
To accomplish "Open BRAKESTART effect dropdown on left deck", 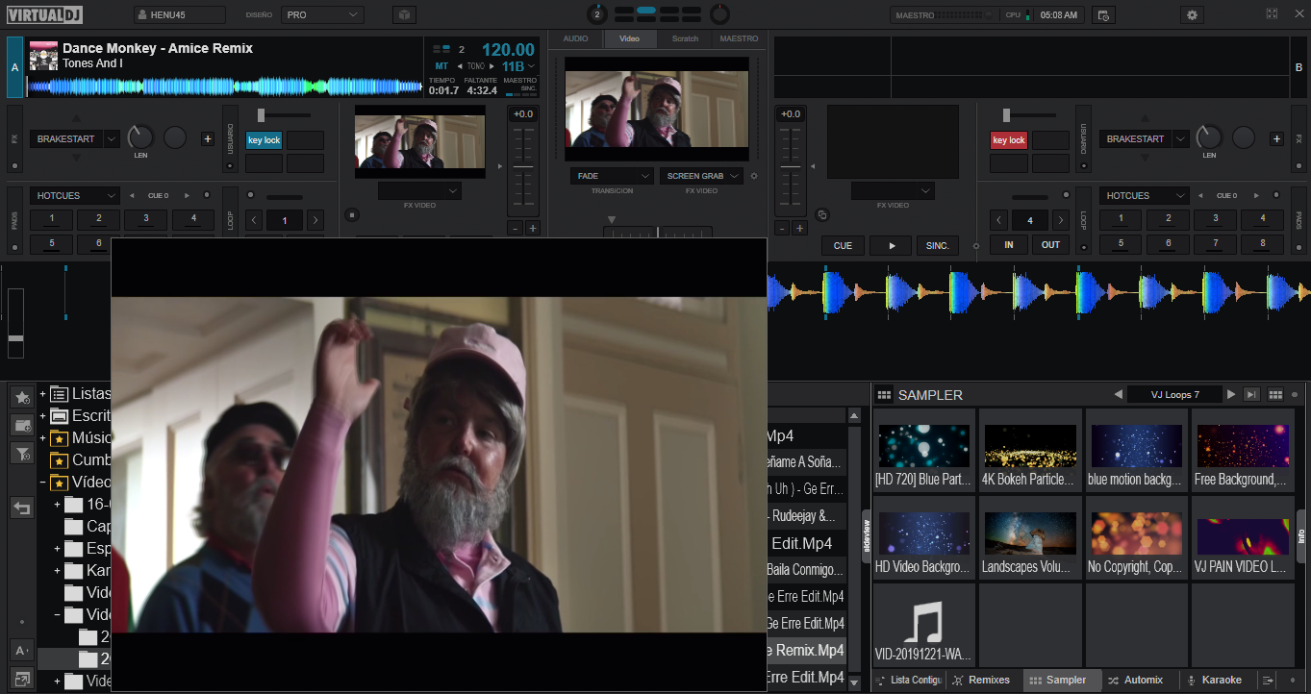I will point(74,139).
